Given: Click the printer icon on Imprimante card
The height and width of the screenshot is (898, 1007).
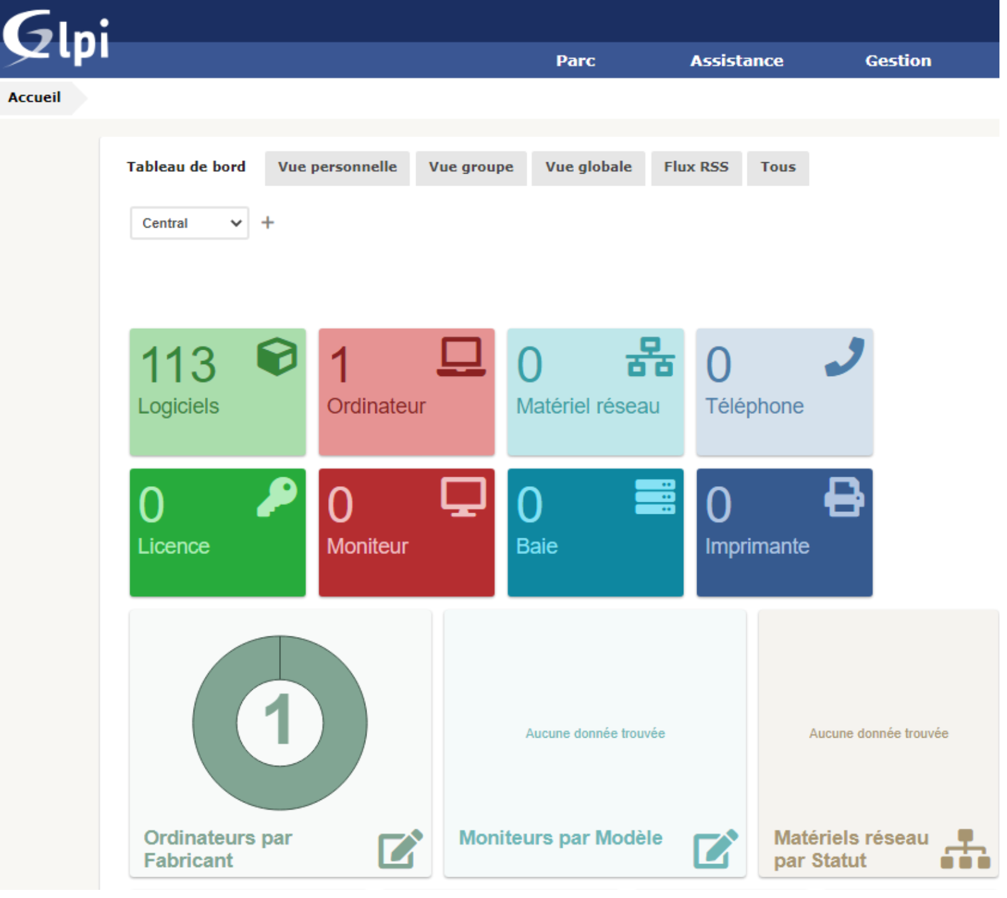Looking at the screenshot, I should click(844, 498).
